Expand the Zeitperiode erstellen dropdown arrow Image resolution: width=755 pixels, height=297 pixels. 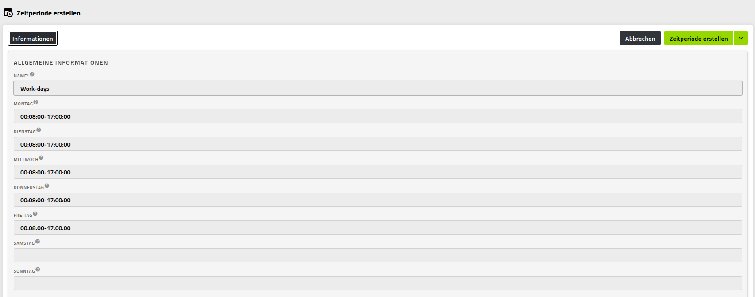[741, 39]
